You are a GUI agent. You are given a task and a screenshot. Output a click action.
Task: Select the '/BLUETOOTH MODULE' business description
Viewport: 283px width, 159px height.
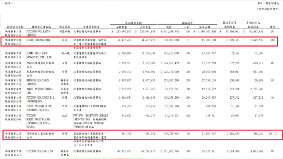pos(96,115)
